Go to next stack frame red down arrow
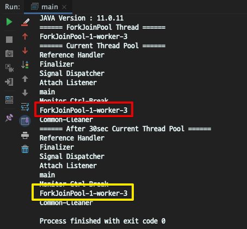This screenshot has height=229, width=247. [25, 50]
